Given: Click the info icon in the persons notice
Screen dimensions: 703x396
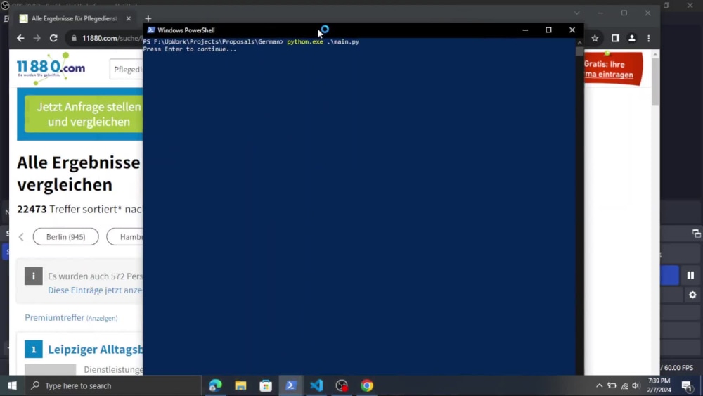Looking at the screenshot, I should pyautogui.click(x=34, y=276).
